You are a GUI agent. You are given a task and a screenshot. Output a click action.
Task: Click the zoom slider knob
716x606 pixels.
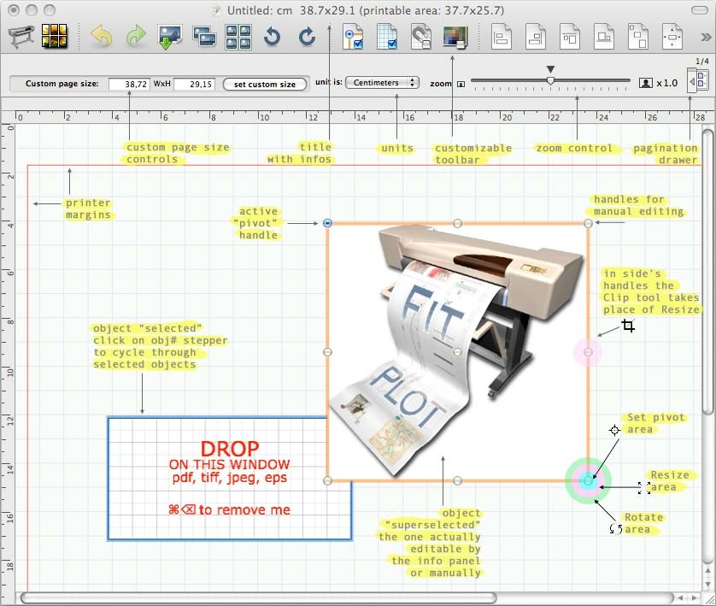point(550,81)
